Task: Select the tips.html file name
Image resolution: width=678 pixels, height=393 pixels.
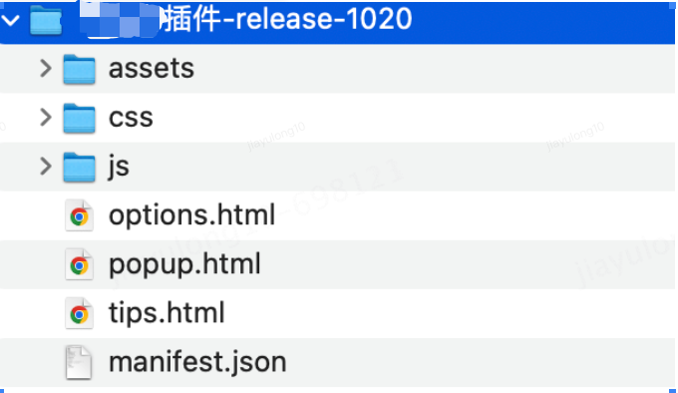Action: pos(167,312)
